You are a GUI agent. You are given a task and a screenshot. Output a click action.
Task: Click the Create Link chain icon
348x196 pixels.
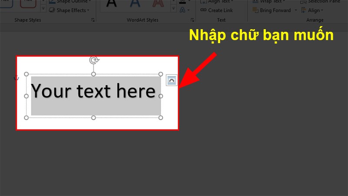(203, 10)
